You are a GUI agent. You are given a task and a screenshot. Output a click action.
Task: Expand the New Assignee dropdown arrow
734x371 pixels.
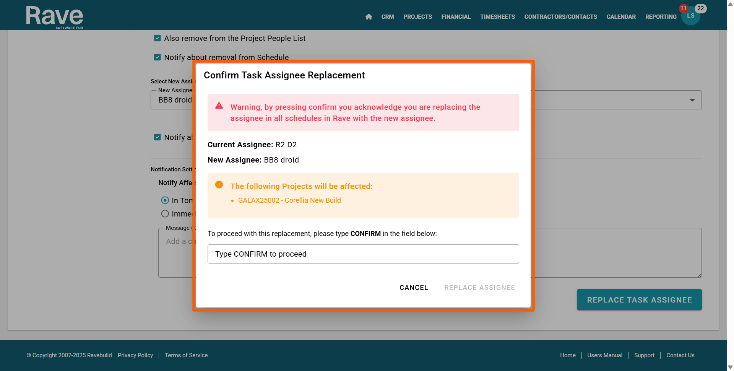coord(692,100)
